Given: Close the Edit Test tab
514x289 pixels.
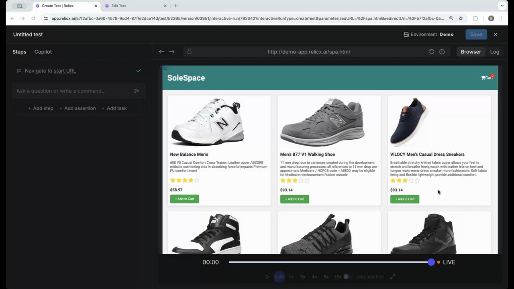Looking at the screenshot, I should [x=165, y=6].
